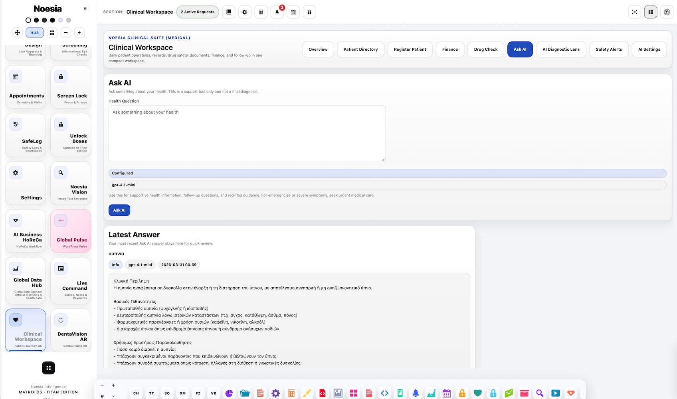Open the book icon in the top toolbar
The width and height of the screenshot is (677, 399).
pyautogui.click(x=229, y=12)
